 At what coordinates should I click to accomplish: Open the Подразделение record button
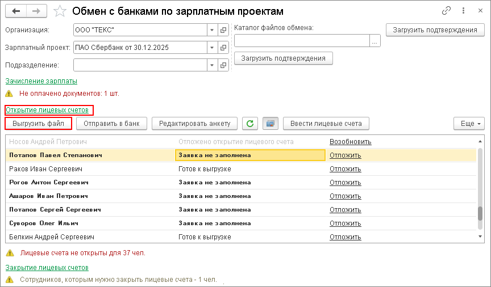223,65
